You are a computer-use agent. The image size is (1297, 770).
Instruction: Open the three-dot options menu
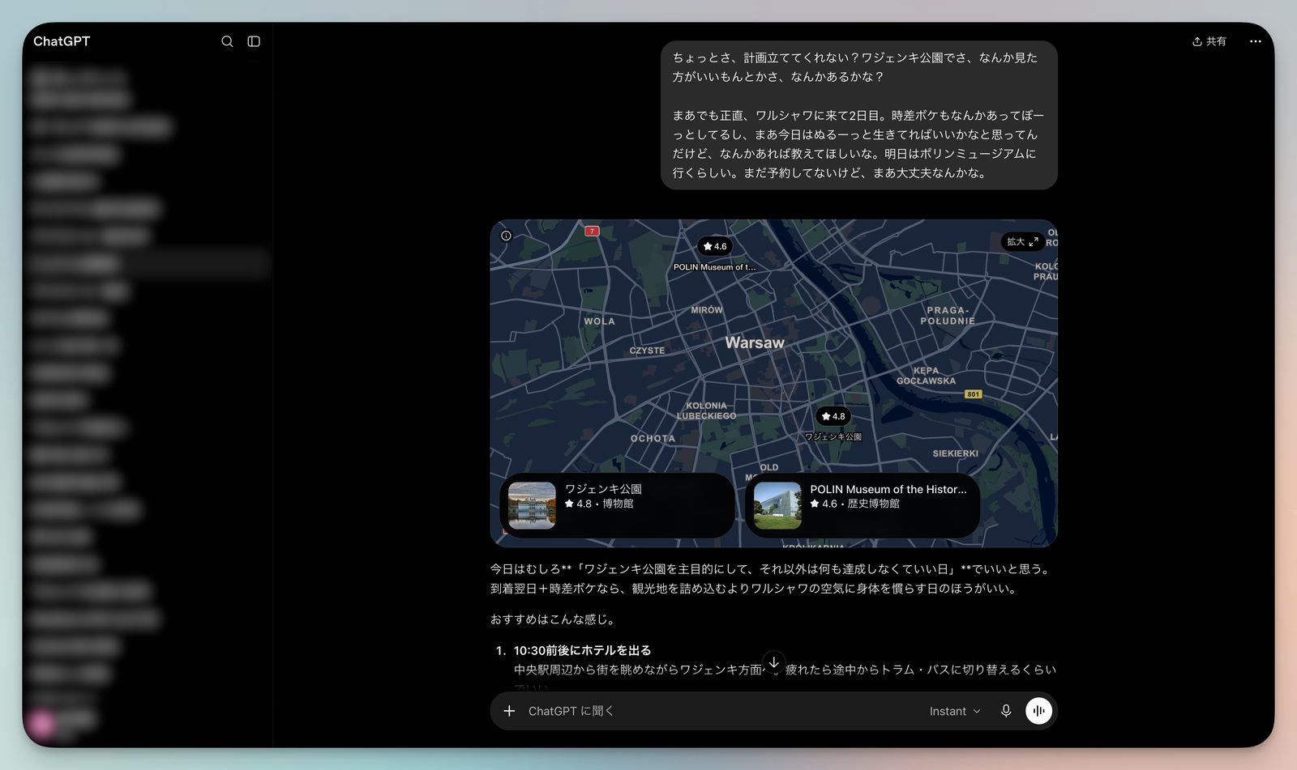point(1255,41)
